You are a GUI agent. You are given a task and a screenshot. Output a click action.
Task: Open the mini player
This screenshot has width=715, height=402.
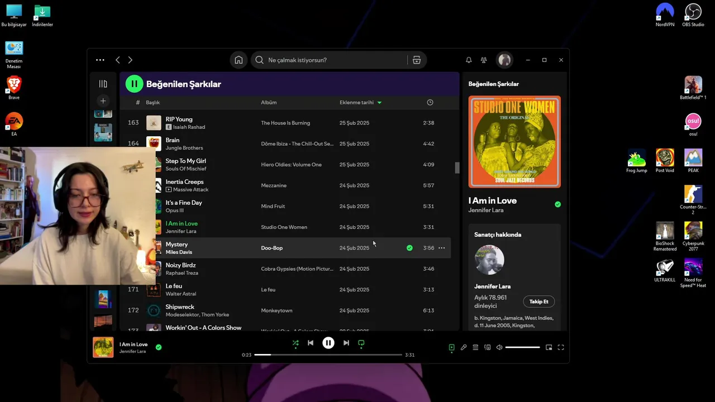pos(549,347)
